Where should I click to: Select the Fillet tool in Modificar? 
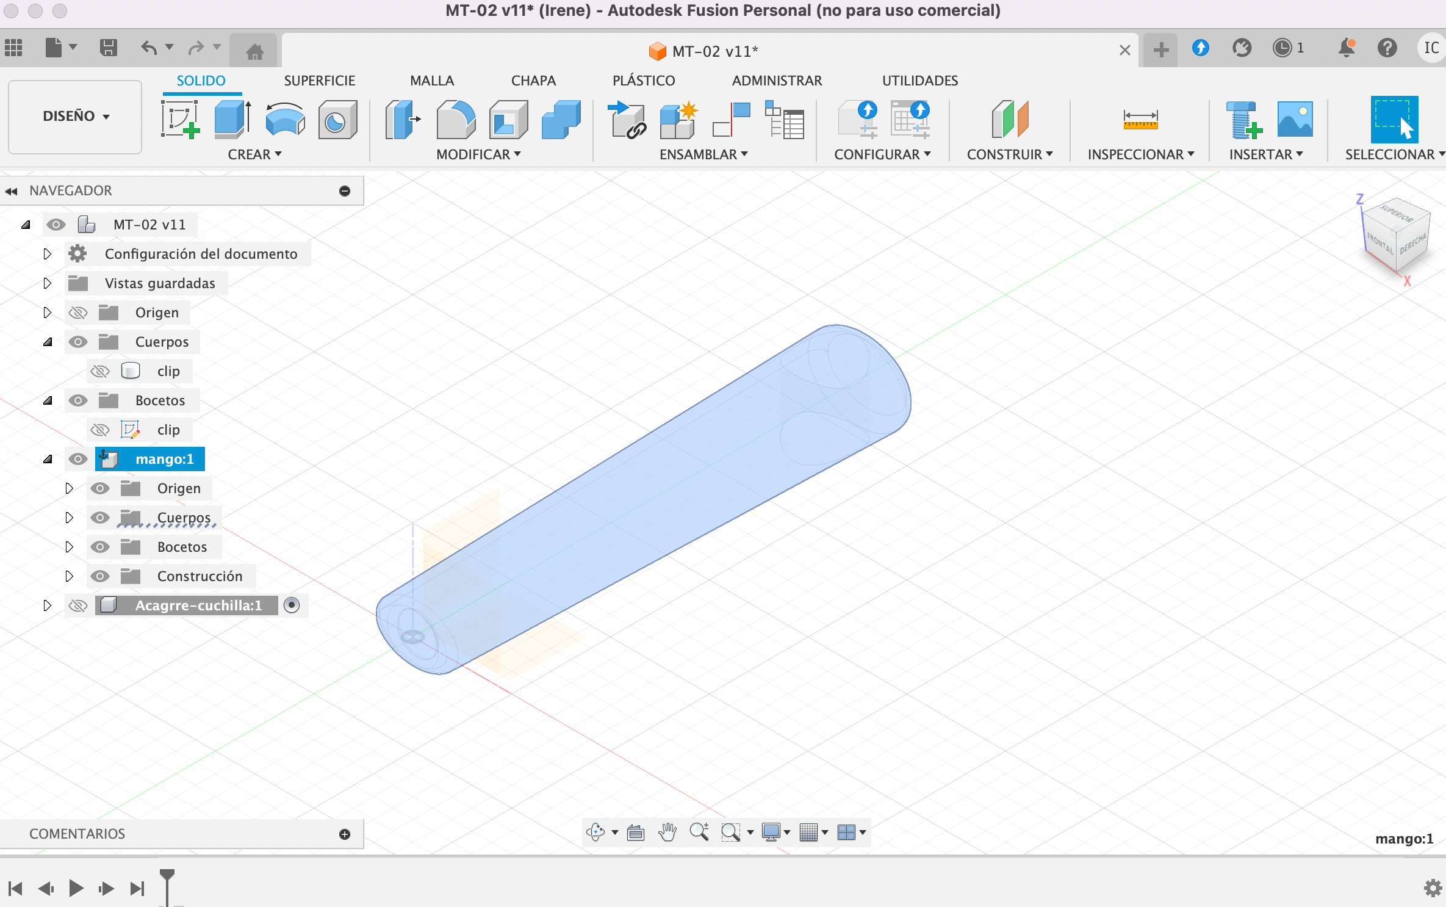pos(456,119)
